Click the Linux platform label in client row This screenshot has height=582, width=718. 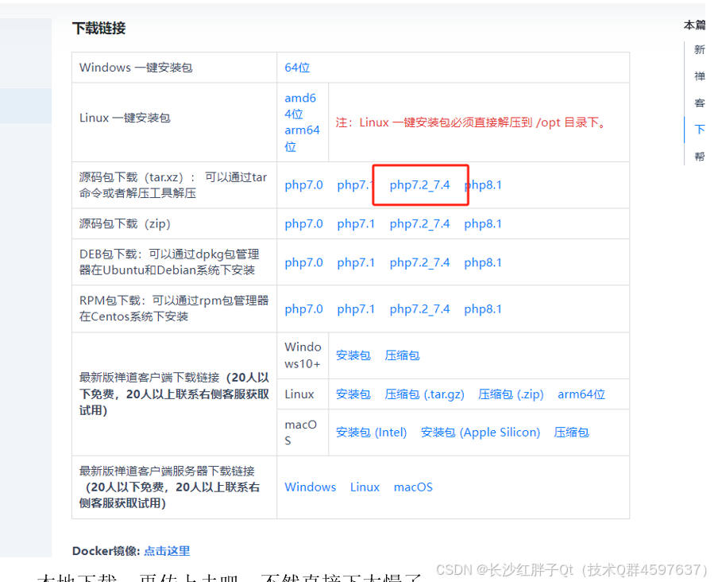pyautogui.click(x=299, y=394)
